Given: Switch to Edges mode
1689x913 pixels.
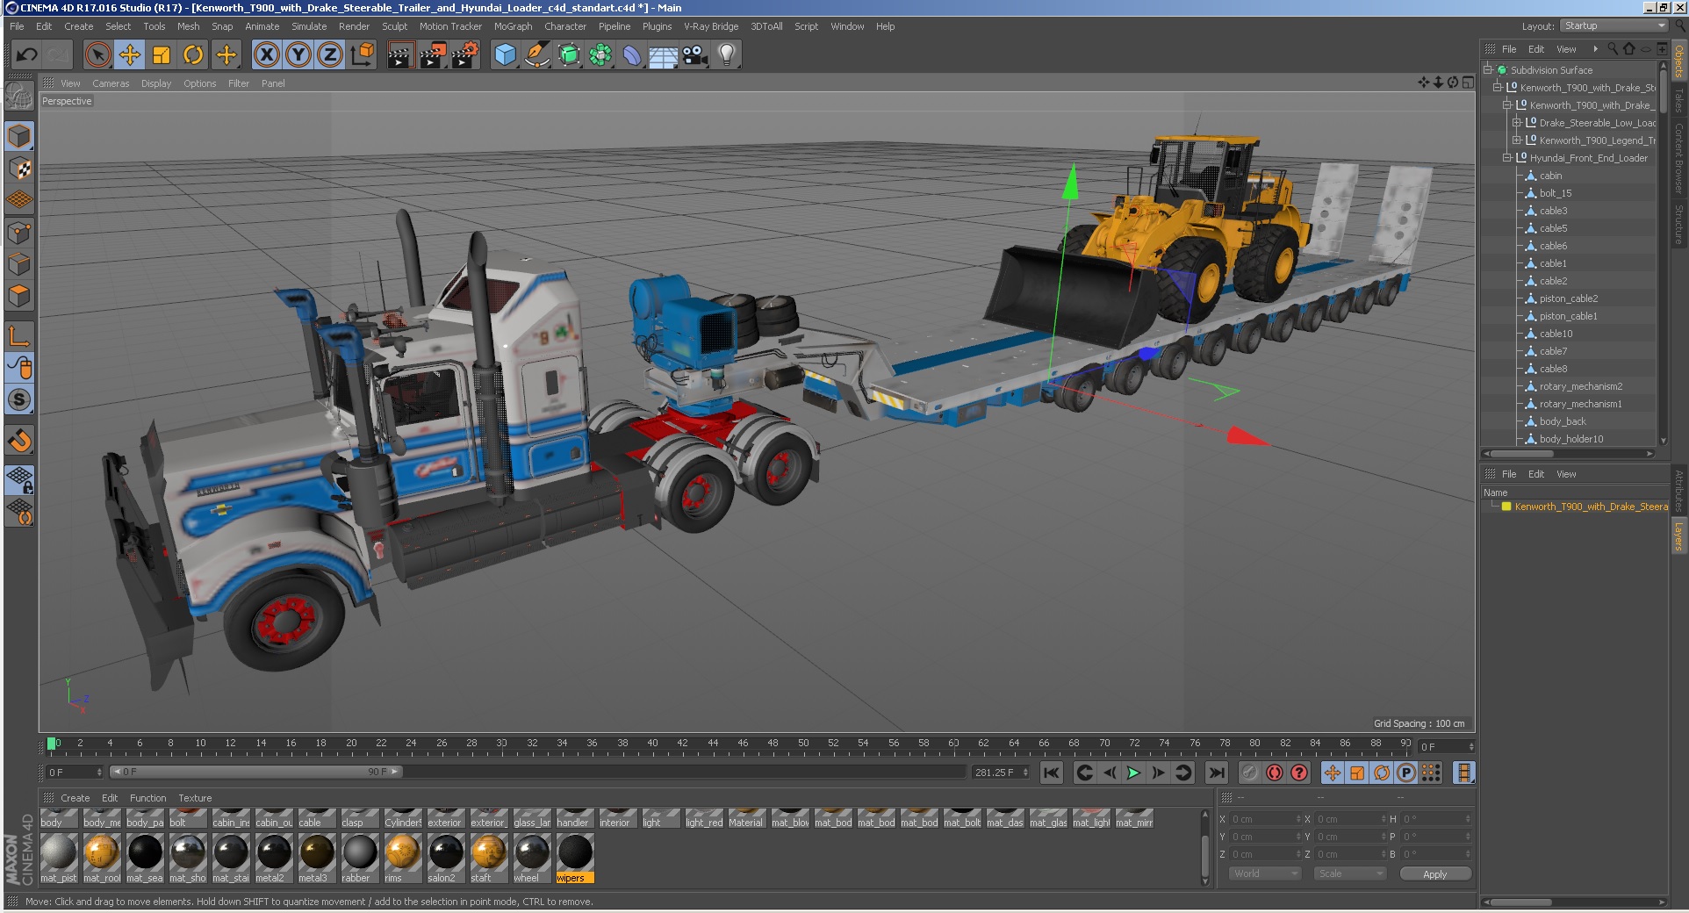Looking at the screenshot, I should (19, 264).
